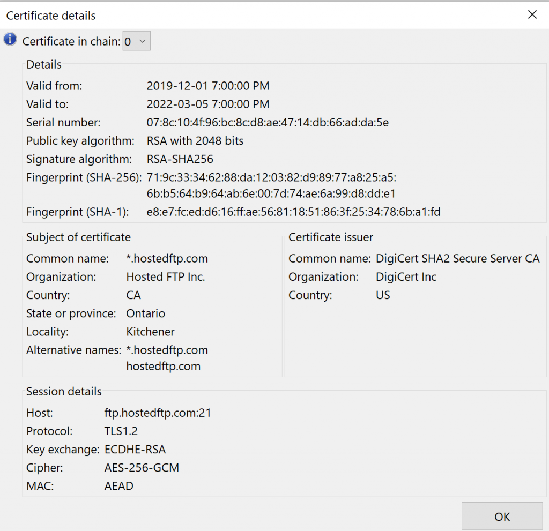Click the Serial number label
This screenshot has height=531, width=549.
pos(63,123)
